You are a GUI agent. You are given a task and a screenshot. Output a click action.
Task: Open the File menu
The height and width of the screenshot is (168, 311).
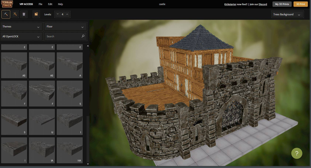pyautogui.click(x=40, y=4)
